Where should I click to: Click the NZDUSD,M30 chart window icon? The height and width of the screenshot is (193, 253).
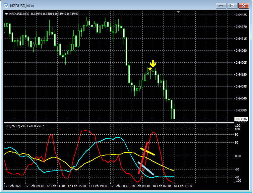(6, 6)
